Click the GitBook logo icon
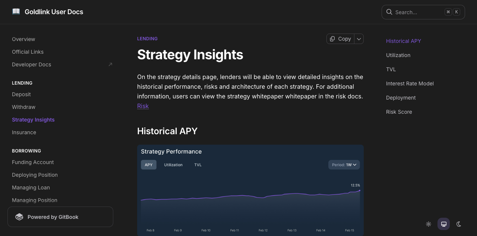The image size is (477, 236). [19, 217]
